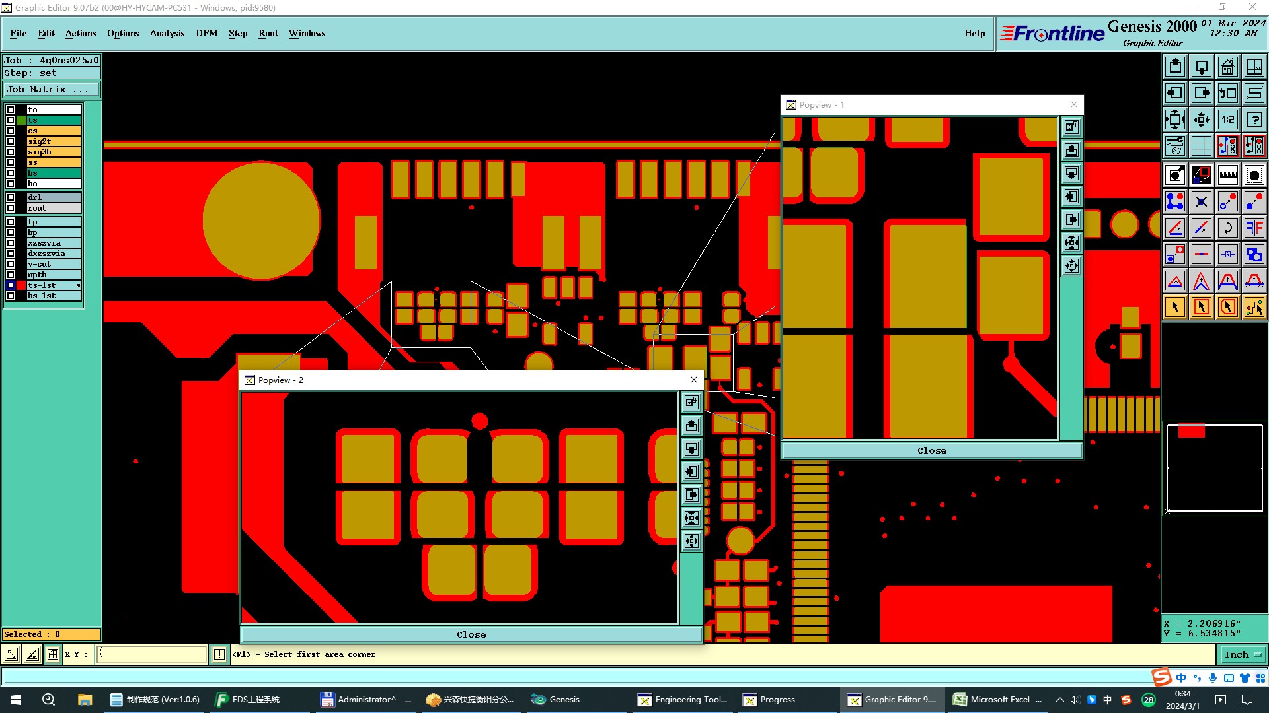Click the grid display icon

pos(1201,146)
